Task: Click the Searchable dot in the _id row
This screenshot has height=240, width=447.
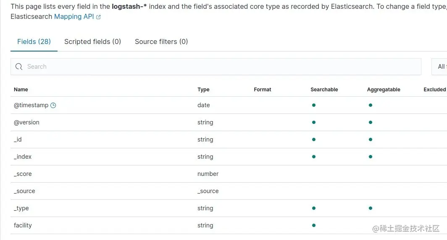Action: (314, 139)
